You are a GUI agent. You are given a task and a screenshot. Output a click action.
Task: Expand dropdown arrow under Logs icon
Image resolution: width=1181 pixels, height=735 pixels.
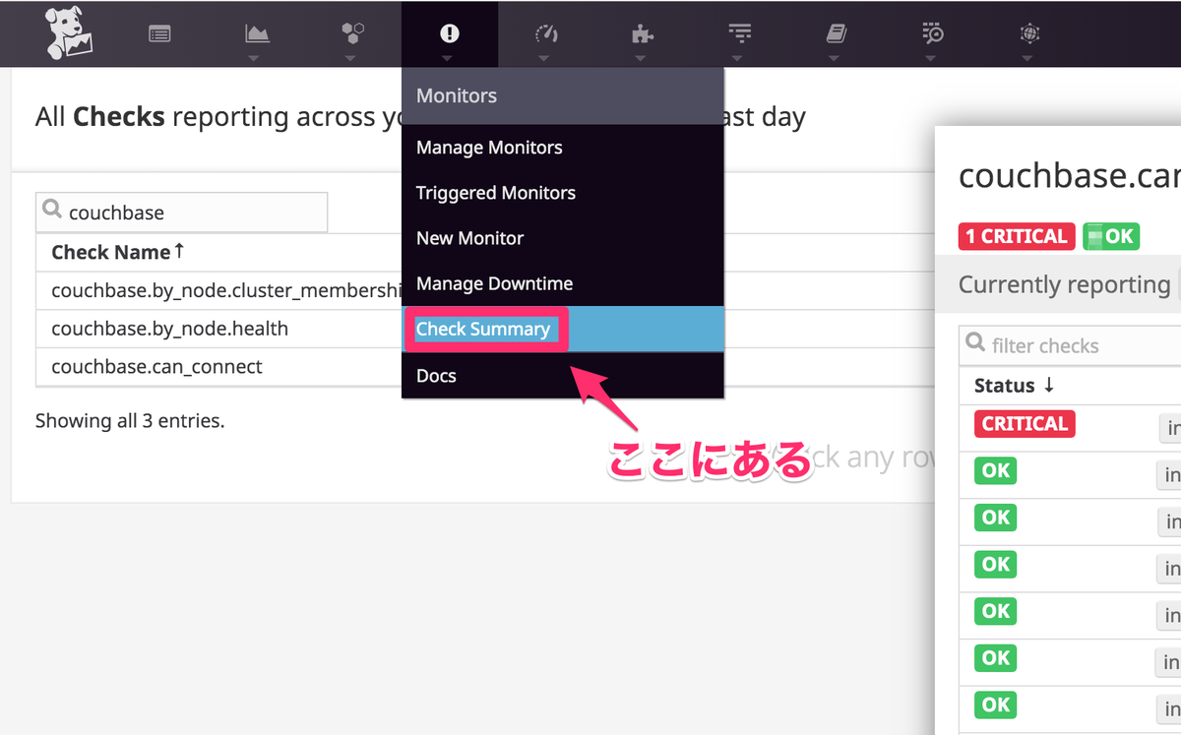pyautogui.click(x=932, y=58)
